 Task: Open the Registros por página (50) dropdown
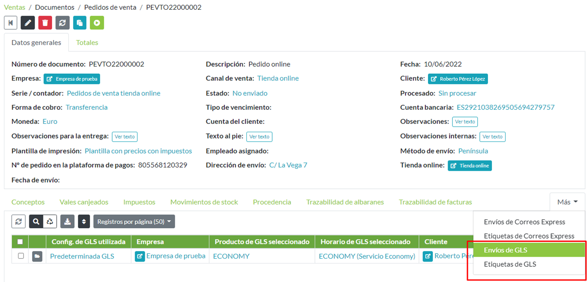click(x=134, y=222)
